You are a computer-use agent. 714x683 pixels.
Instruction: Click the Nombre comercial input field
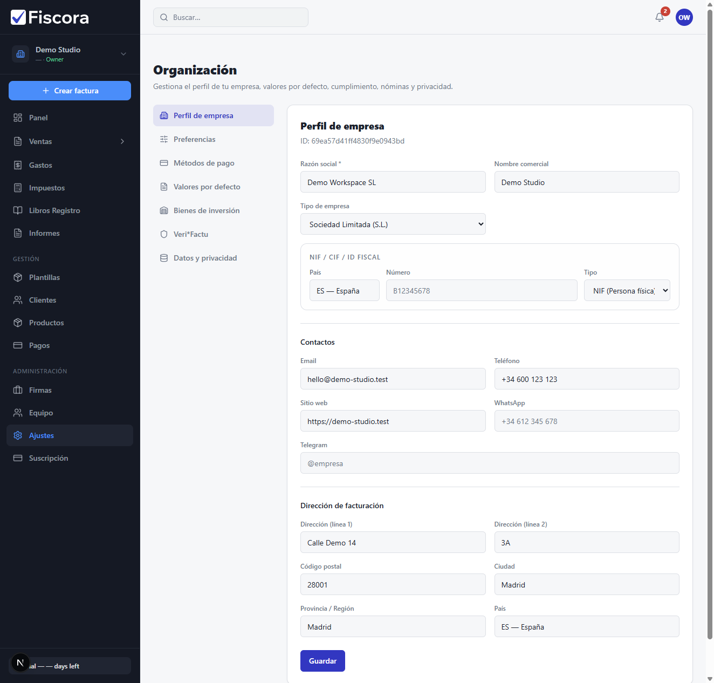pyautogui.click(x=587, y=182)
